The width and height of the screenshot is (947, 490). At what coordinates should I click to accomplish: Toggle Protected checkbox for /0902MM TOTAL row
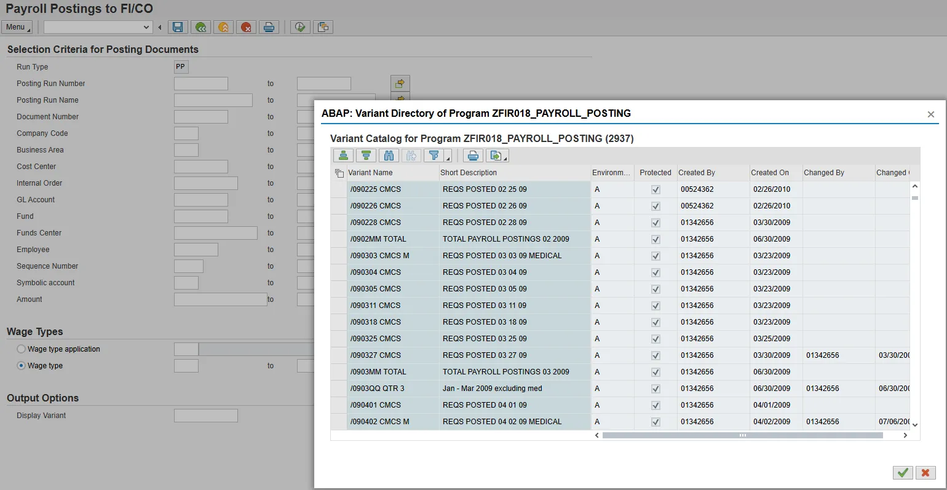pos(656,239)
